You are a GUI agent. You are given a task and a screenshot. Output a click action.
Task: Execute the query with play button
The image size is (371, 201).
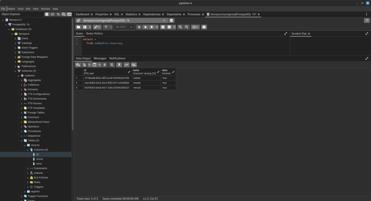pos(146,27)
